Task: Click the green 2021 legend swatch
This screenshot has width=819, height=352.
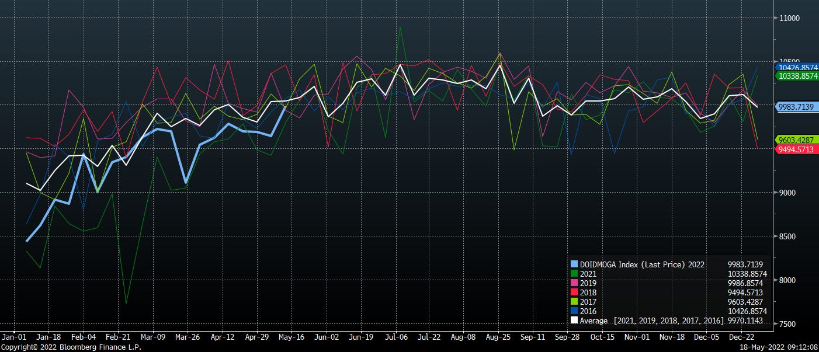Action: pyautogui.click(x=574, y=274)
